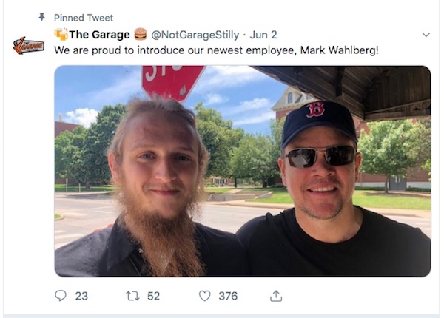Screen dimensions: 444x318
Task: Click the @NotGarageStilly handle
Action: [195, 34]
